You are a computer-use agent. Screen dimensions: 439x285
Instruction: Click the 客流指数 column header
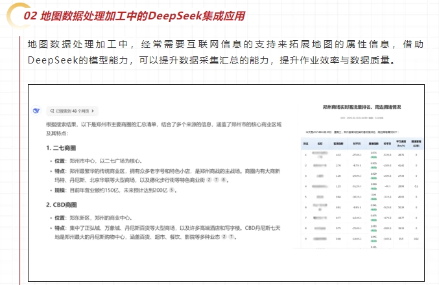coord(338,144)
